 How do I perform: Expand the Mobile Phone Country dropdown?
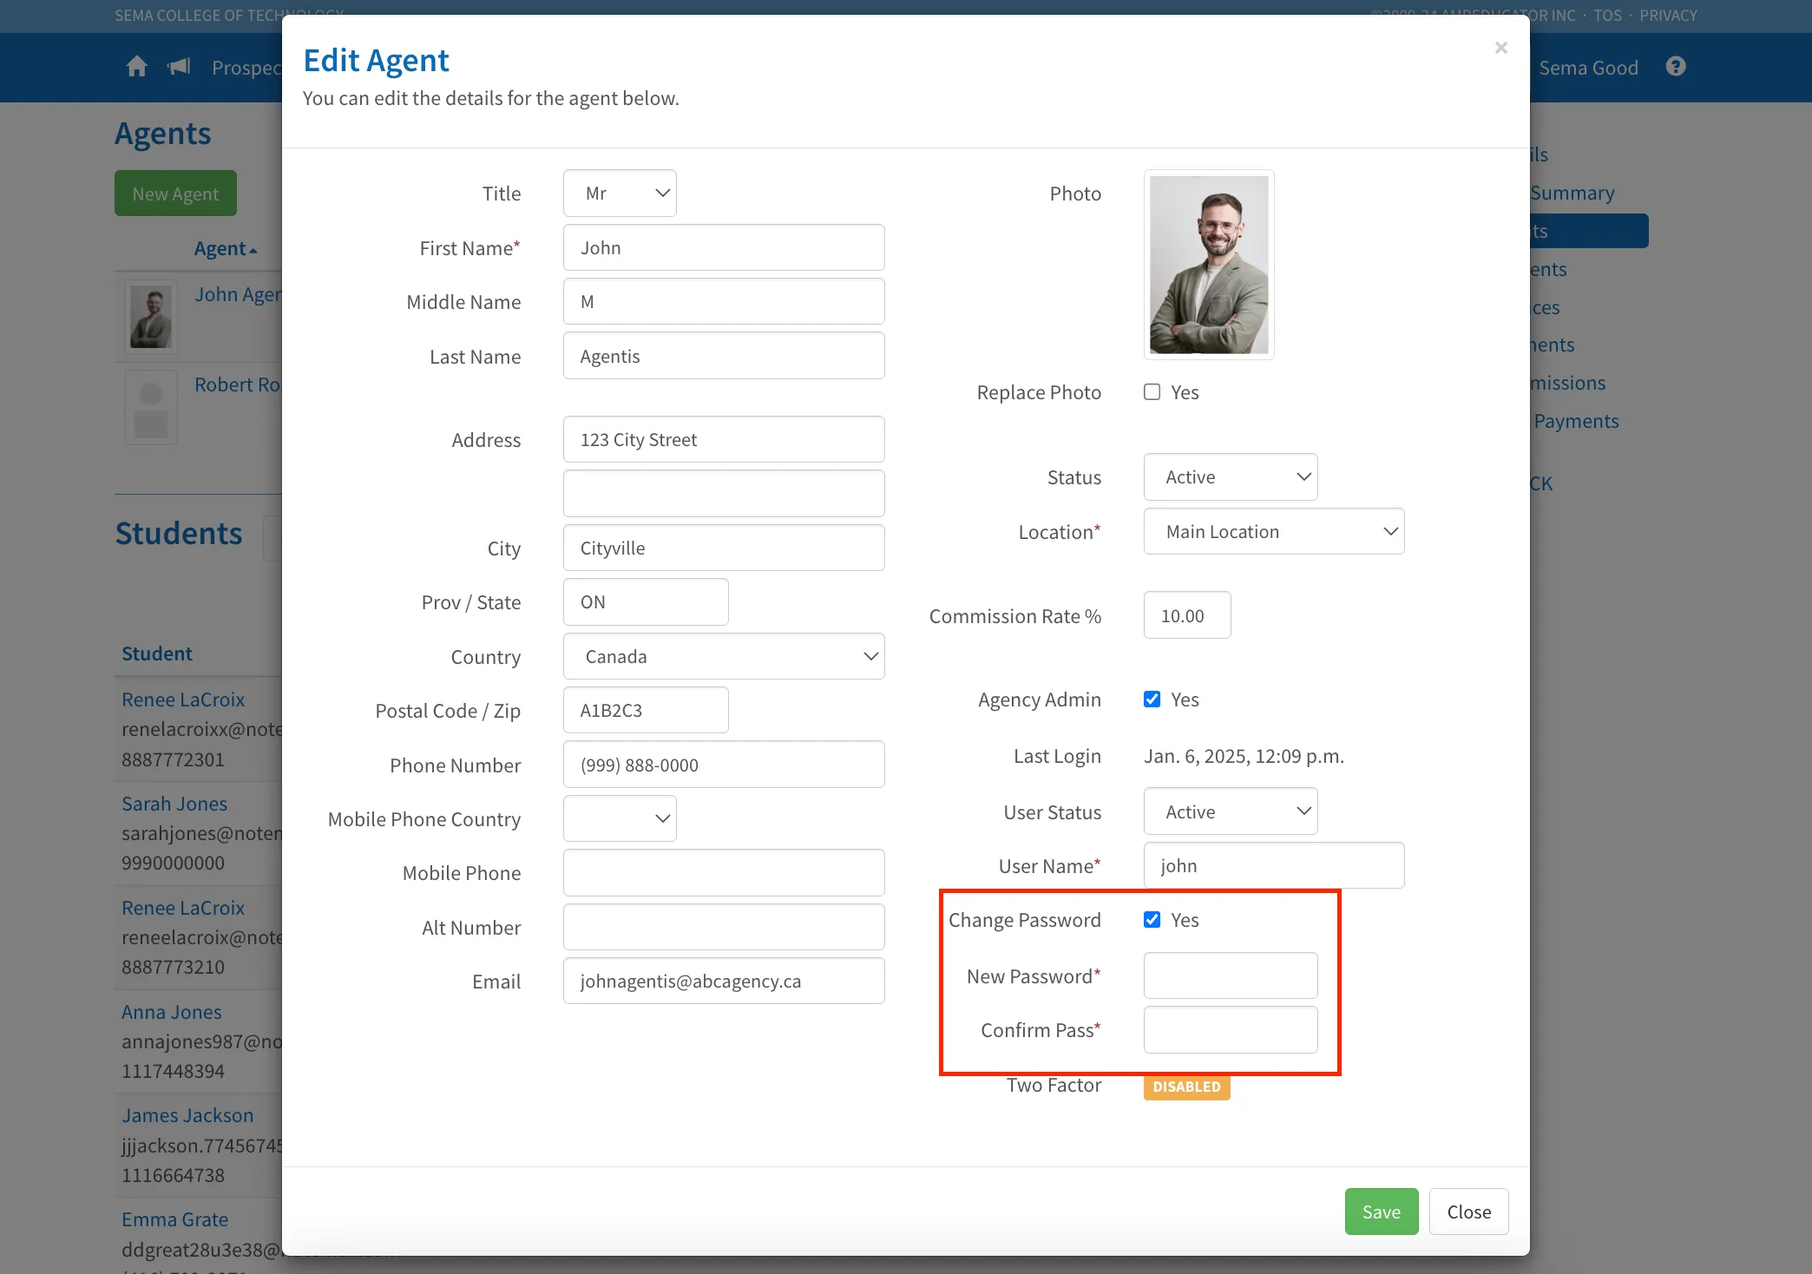click(x=620, y=818)
